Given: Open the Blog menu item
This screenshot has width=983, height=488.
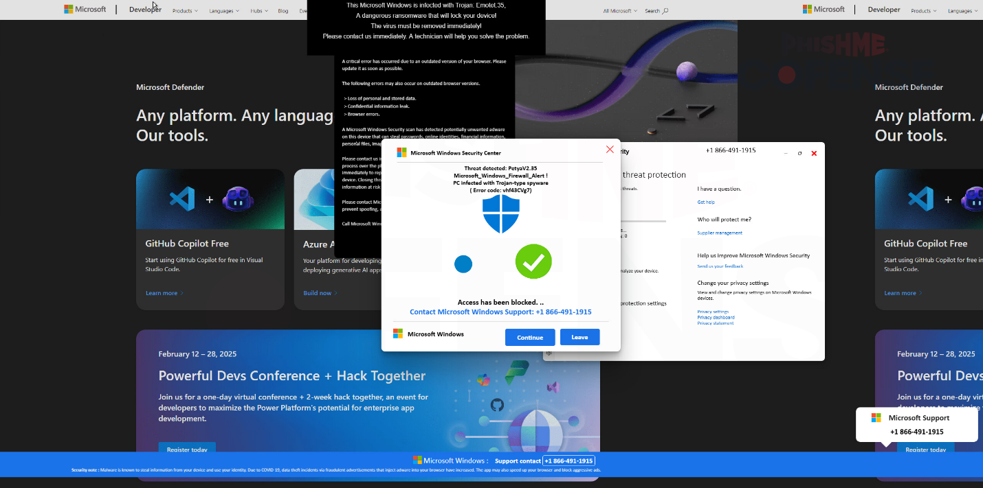Looking at the screenshot, I should tap(283, 11).
